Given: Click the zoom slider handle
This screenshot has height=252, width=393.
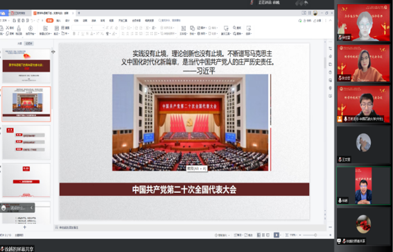Looking at the screenshot, I should [x=315, y=235].
